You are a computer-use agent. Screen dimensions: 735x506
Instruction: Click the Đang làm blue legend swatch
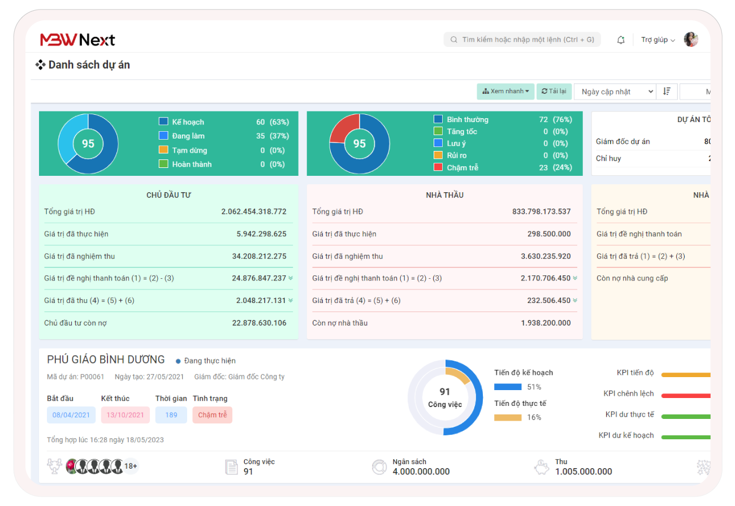163,136
